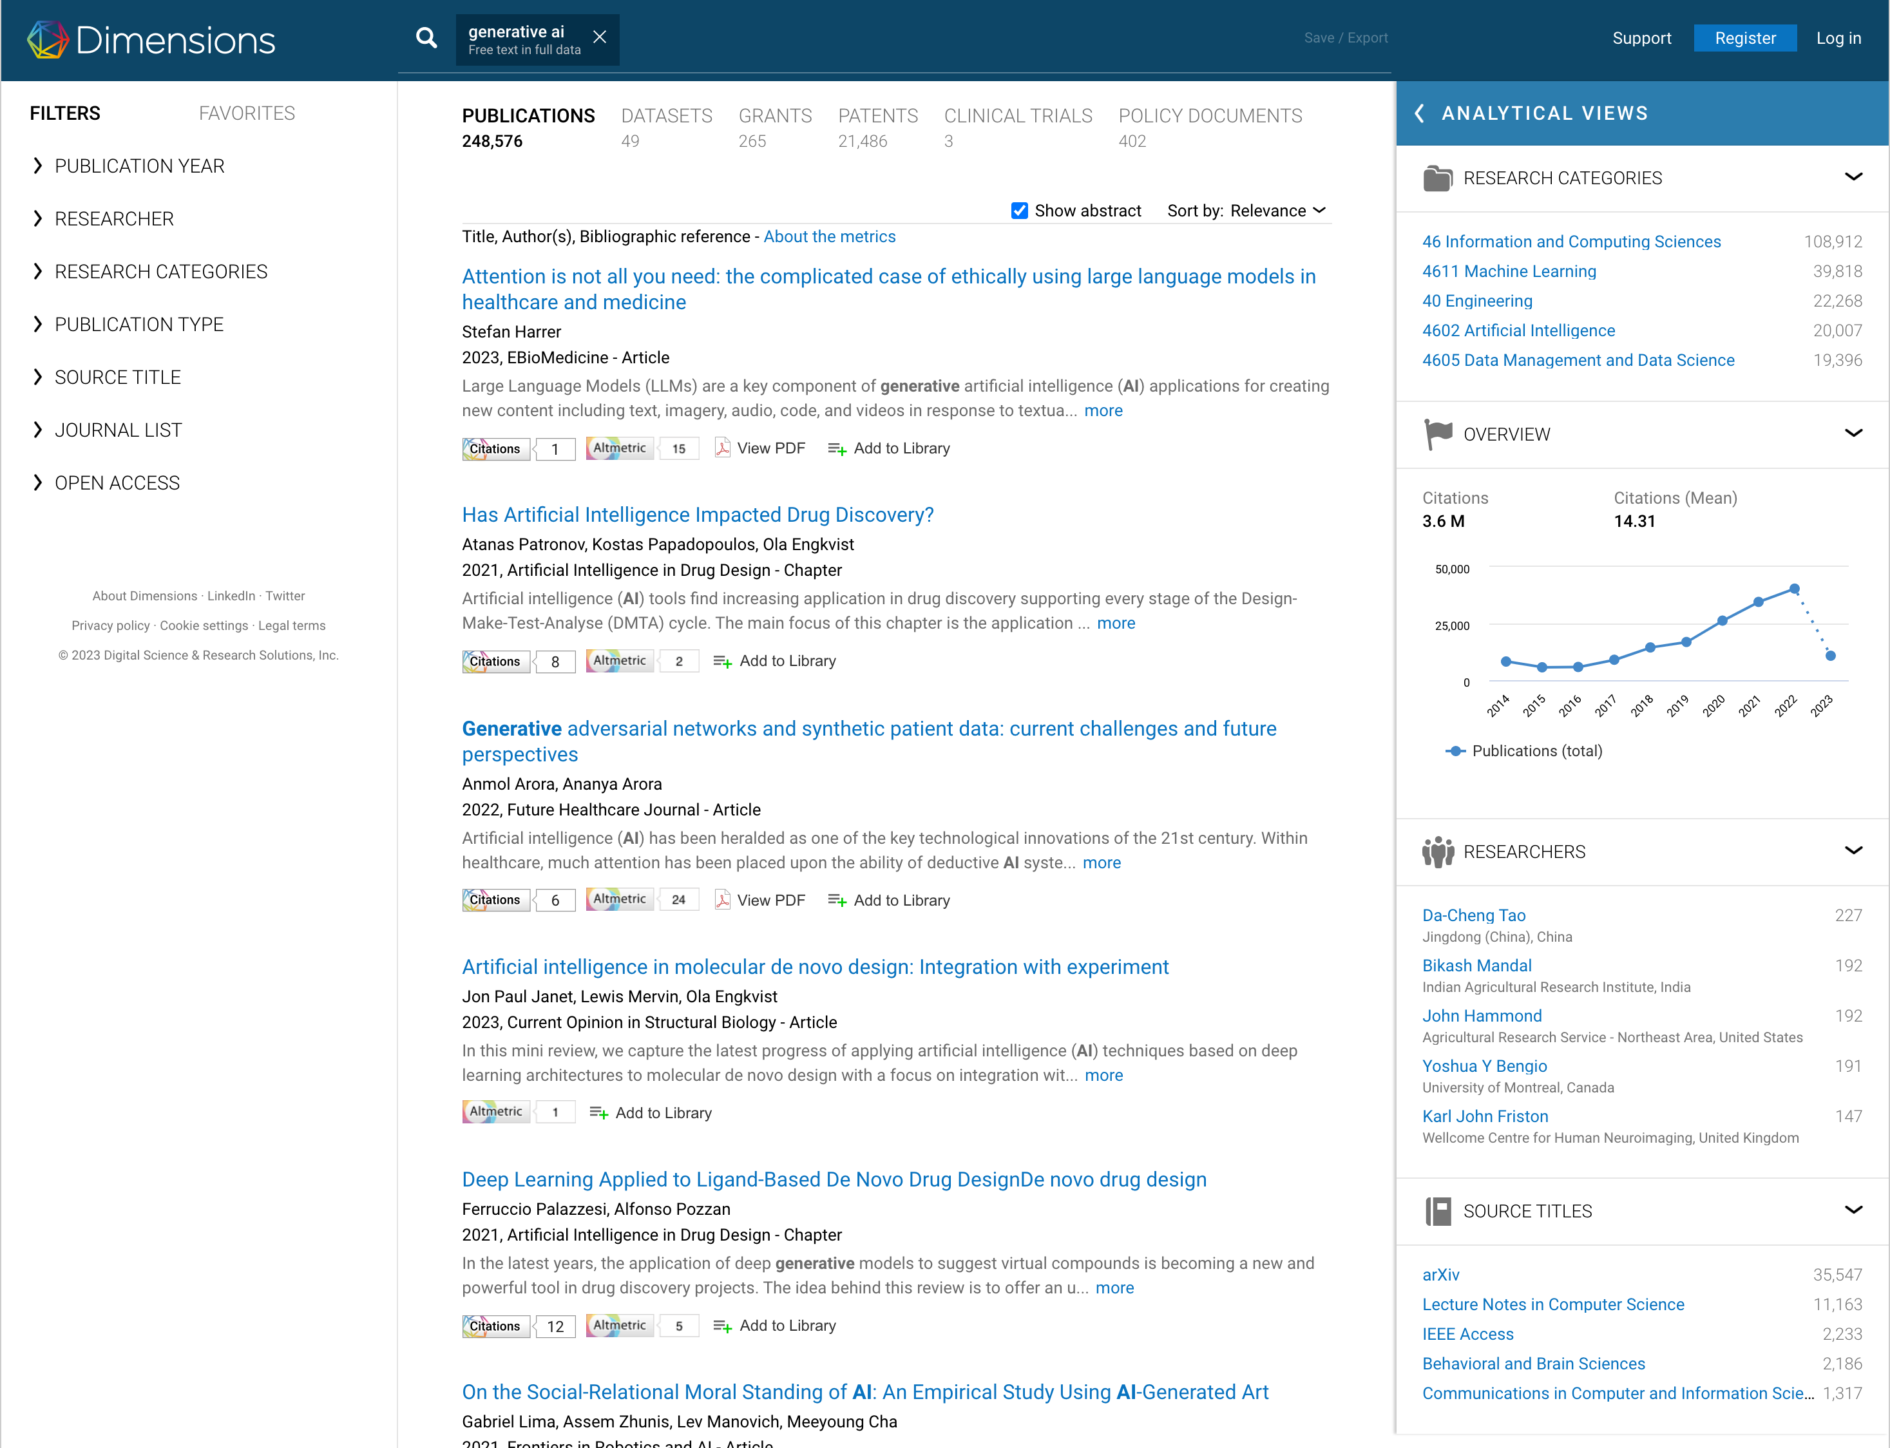1890x1448 pixels.
Task: Click the search magnifier icon
Action: coord(426,38)
